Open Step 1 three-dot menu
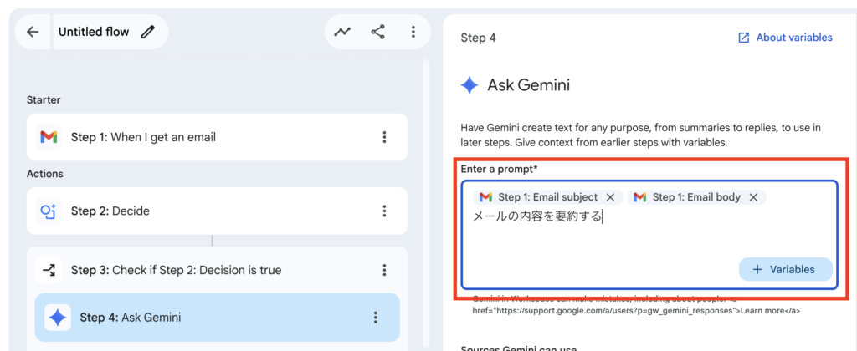 click(x=384, y=137)
